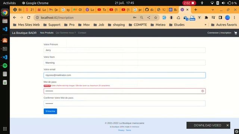Open a new Chrome tab
Screen dimensions: 239x134
click(196, 10)
